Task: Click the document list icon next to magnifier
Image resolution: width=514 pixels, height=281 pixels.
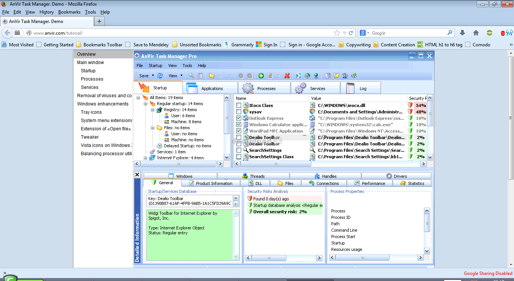Action: [x=200, y=76]
